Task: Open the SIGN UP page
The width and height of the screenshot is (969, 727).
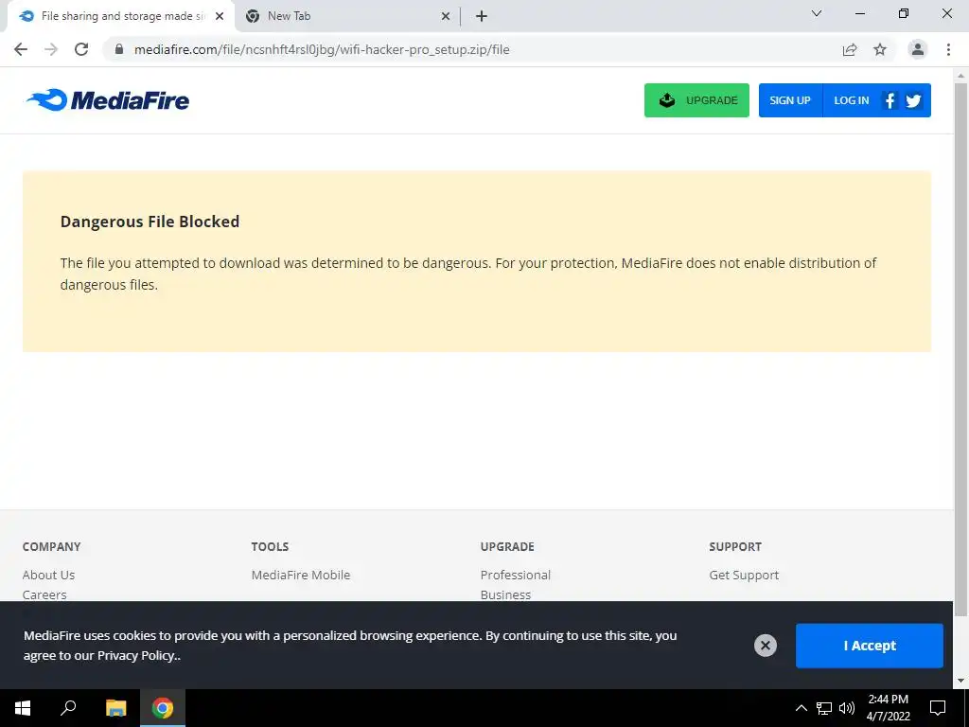Action: pyautogui.click(x=790, y=100)
